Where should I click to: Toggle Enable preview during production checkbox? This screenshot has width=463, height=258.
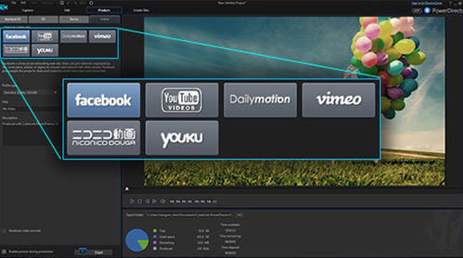[4, 252]
